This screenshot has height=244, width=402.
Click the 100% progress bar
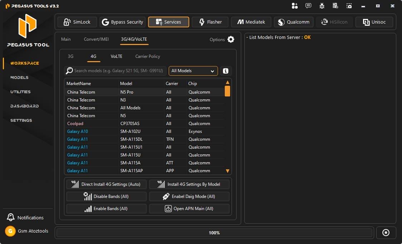coord(214,233)
